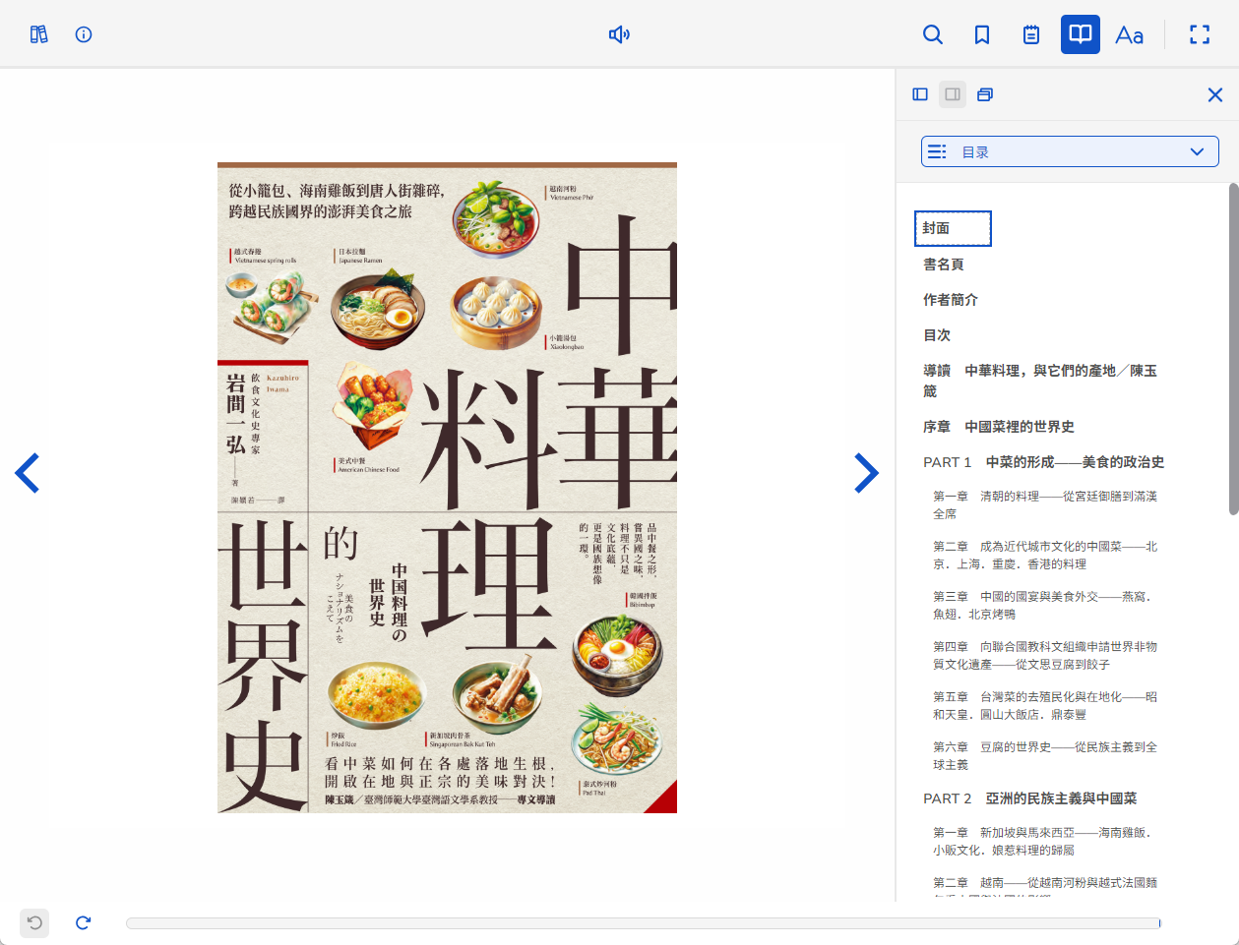
Task: Enter fullscreen reading mode
Action: click(x=1199, y=34)
